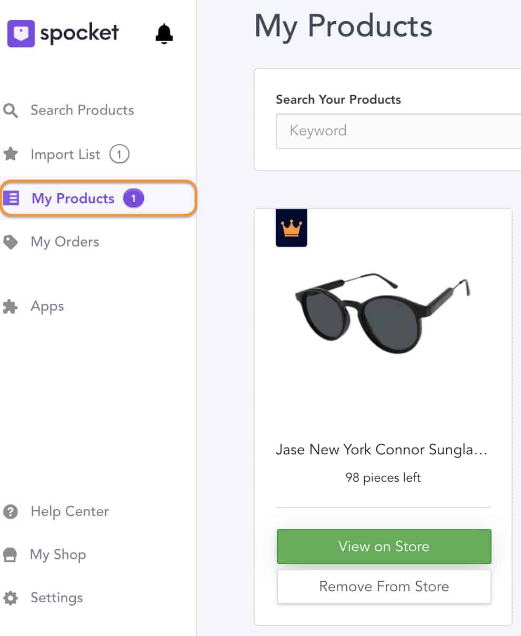521x636 pixels.
Task: Click the Import List count badge
Action: point(120,154)
